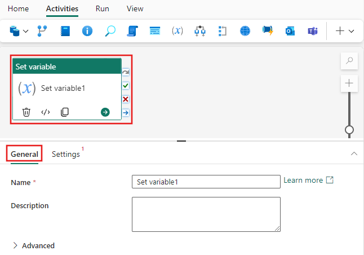The width and height of the screenshot is (364, 255).
Task: Adjust the canvas zoom slider handle
Action: tap(349, 130)
